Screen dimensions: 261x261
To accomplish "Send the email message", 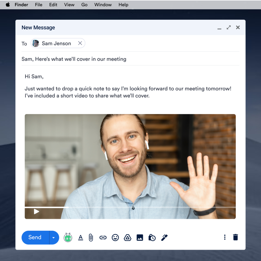I will click(35, 238).
